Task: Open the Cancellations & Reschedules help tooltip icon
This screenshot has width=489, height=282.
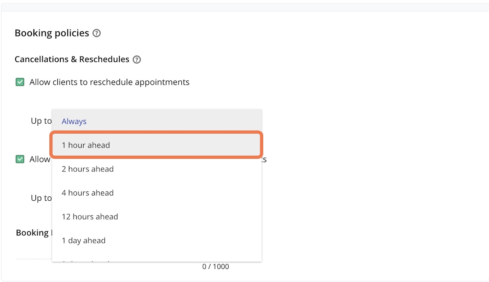Action: click(137, 60)
